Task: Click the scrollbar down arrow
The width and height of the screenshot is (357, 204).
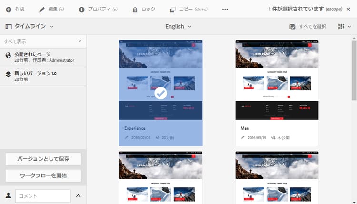Action: (x=354, y=202)
